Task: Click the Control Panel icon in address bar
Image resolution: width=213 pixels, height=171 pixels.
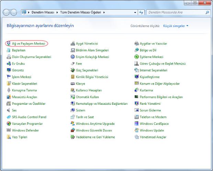Action: (24, 12)
